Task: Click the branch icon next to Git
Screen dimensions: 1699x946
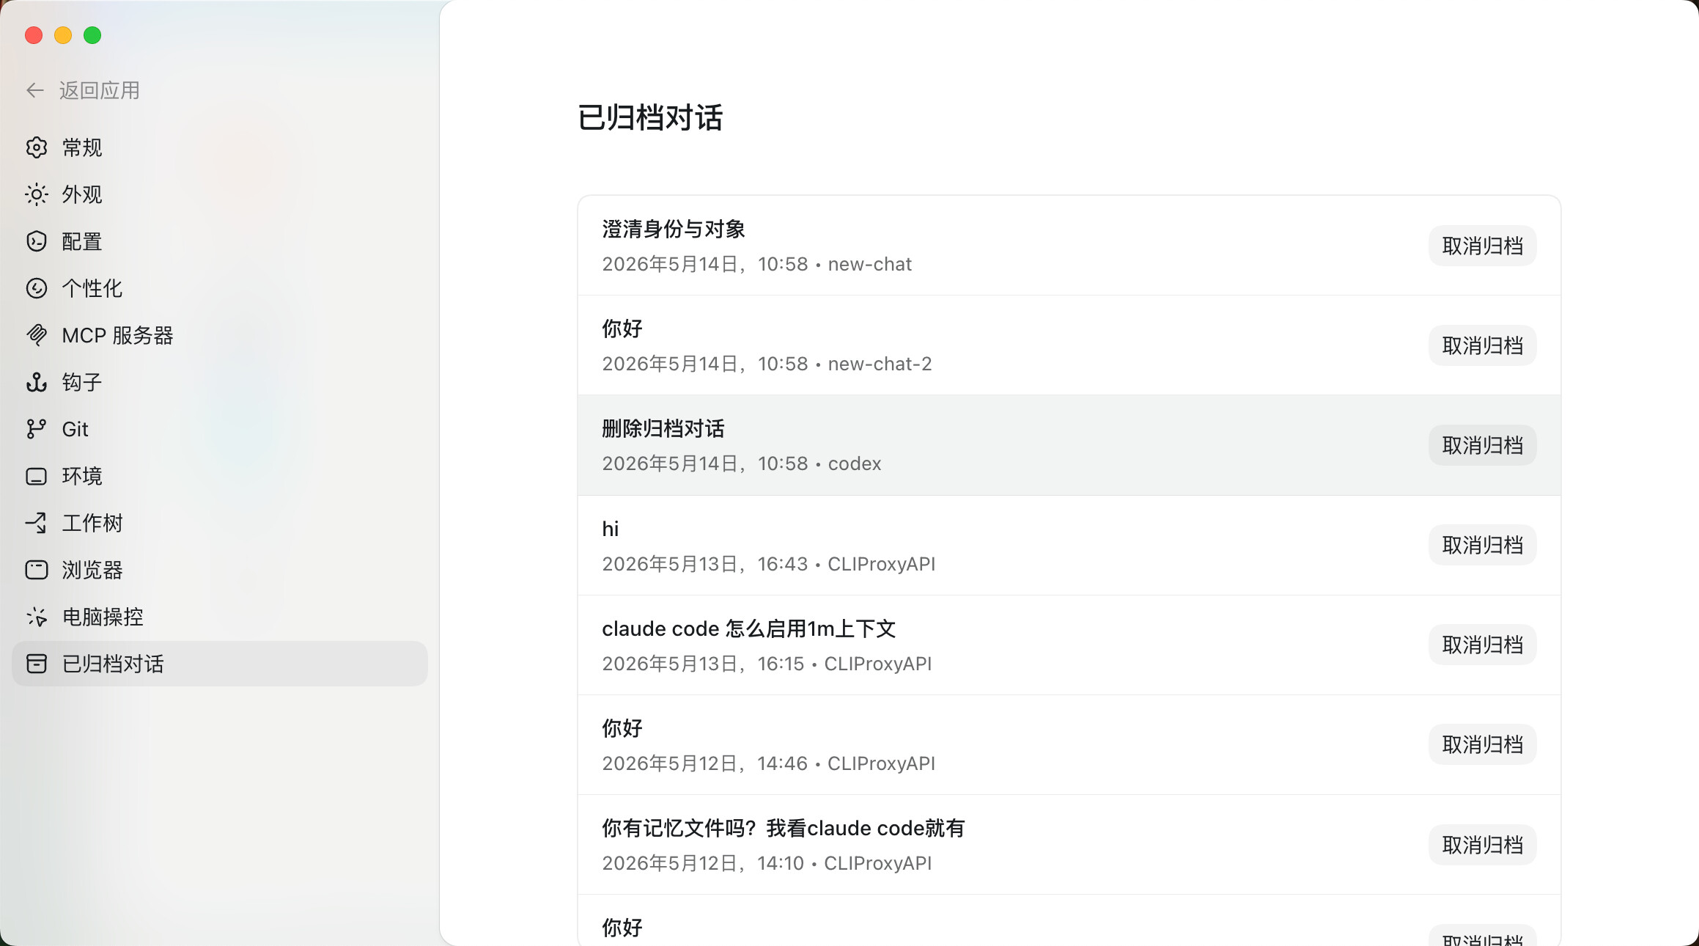Action: coord(37,429)
